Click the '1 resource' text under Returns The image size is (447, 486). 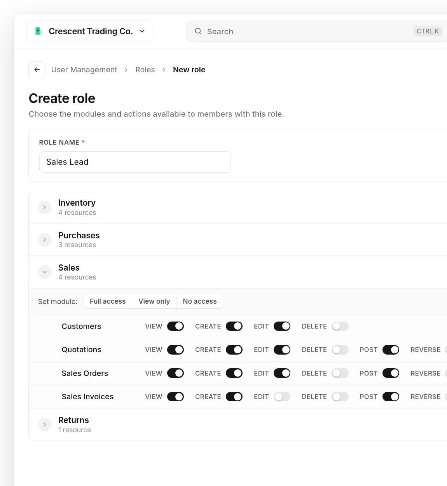point(75,430)
